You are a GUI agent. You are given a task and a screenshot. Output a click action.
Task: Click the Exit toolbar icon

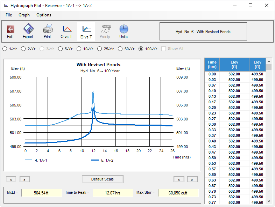click(10, 31)
